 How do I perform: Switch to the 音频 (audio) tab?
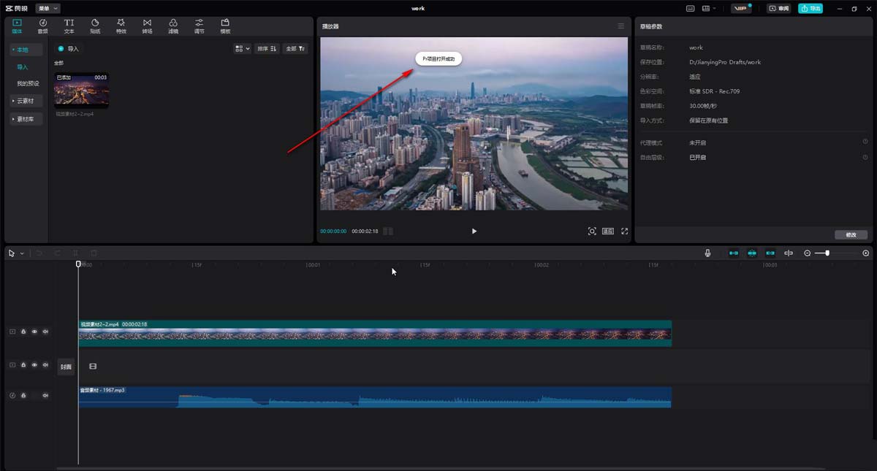point(43,26)
